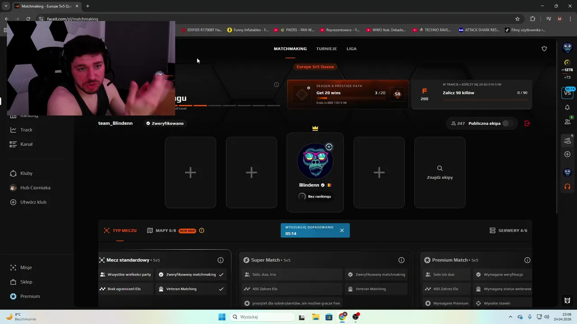Click the skill level progress bar
Viewport: 577px width, 324px height.
(227, 106)
